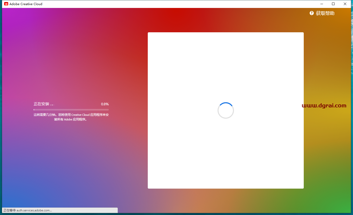353x215 pixels.
Task: Click the question mark help icon
Action: 311,13
